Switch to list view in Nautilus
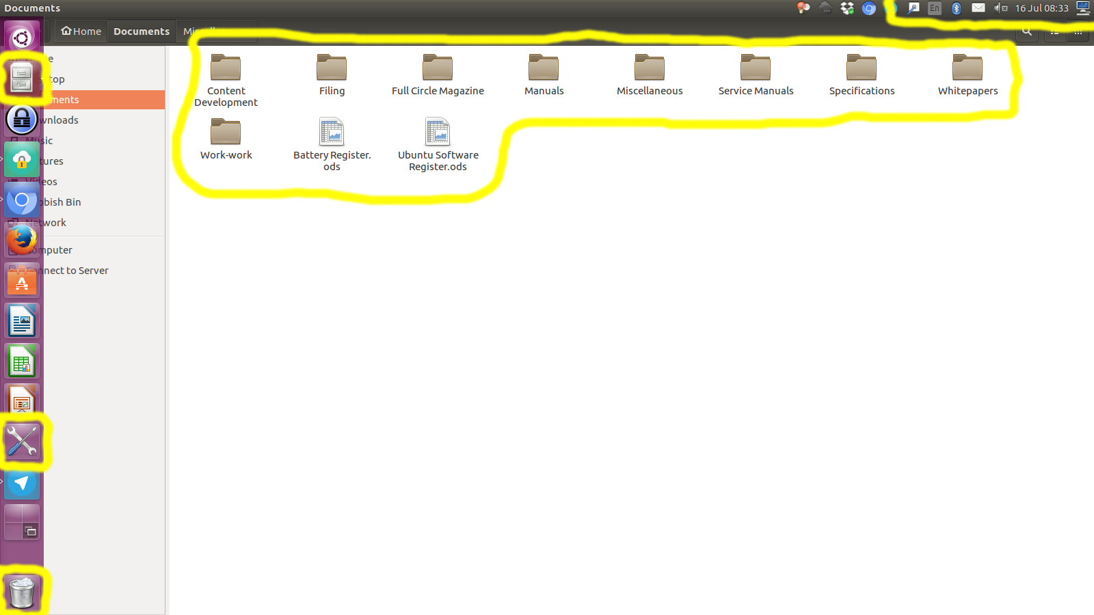Viewport: 1094px width, 615px height. pyautogui.click(x=1054, y=31)
